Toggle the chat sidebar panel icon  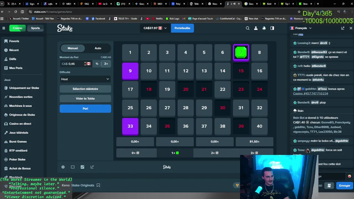coord(272,28)
